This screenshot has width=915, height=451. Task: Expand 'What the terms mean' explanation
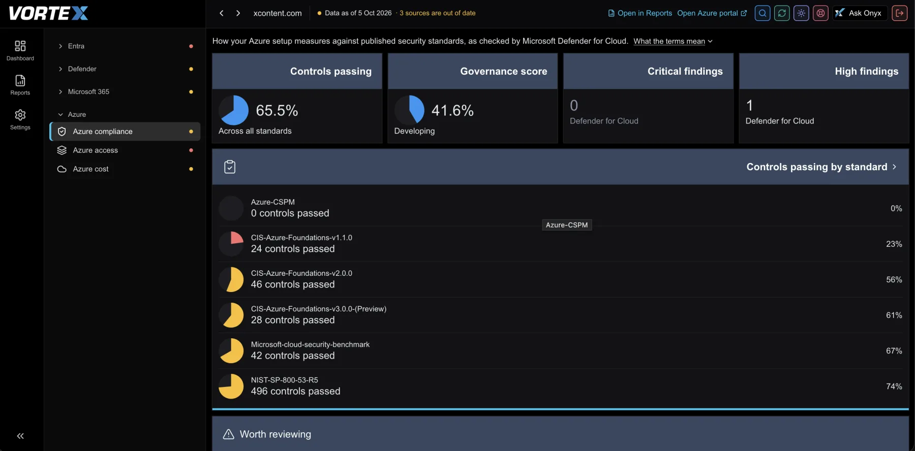(673, 41)
